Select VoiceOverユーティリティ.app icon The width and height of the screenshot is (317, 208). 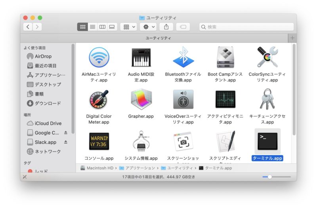tap(183, 99)
